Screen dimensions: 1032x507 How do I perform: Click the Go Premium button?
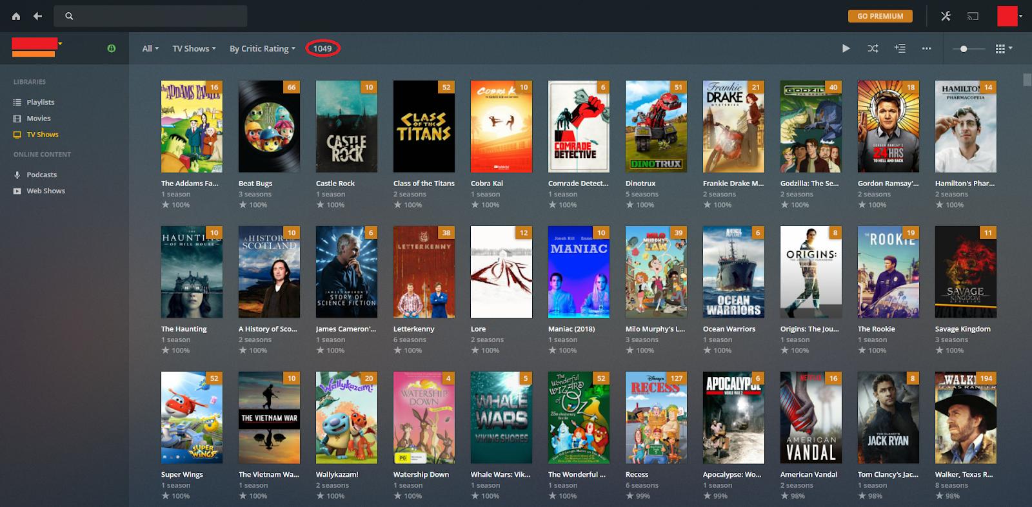pyautogui.click(x=880, y=16)
